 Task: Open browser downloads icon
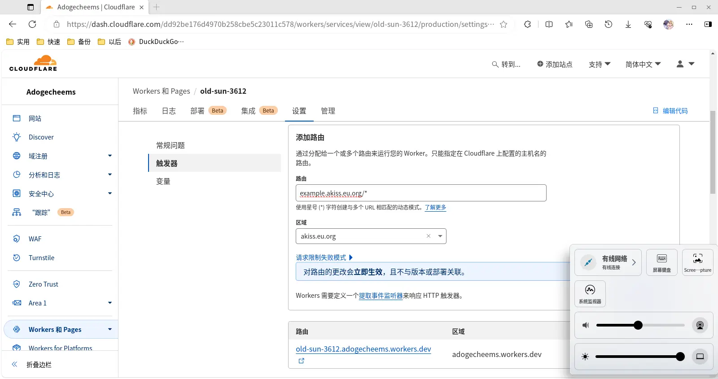pyautogui.click(x=628, y=24)
